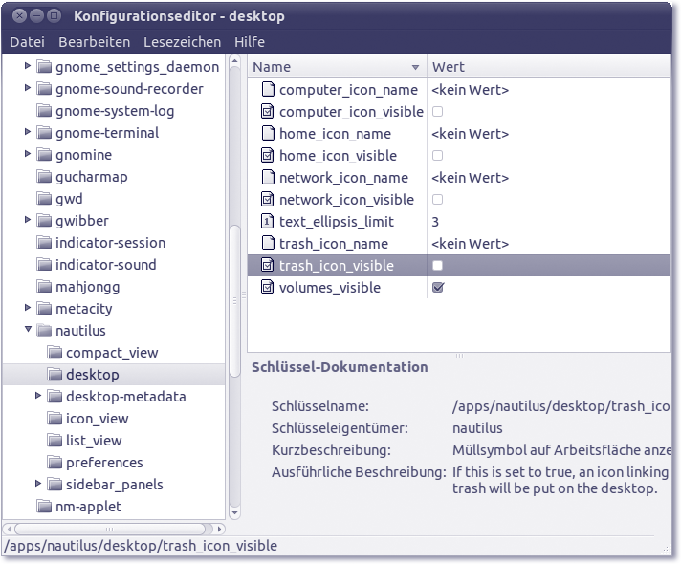
Task: Collapse the nautilus tree node
Action: (28, 331)
